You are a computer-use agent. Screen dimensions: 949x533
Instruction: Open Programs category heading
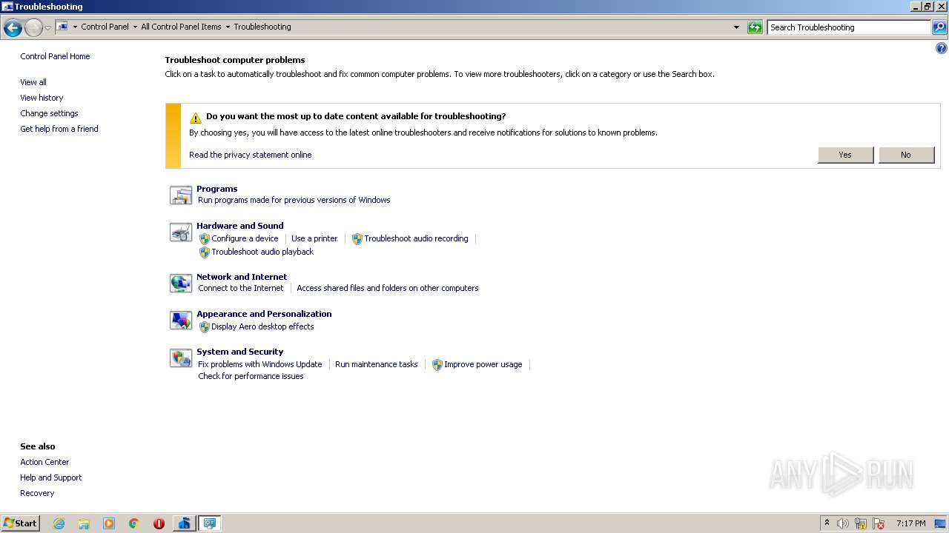pyautogui.click(x=216, y=189)
